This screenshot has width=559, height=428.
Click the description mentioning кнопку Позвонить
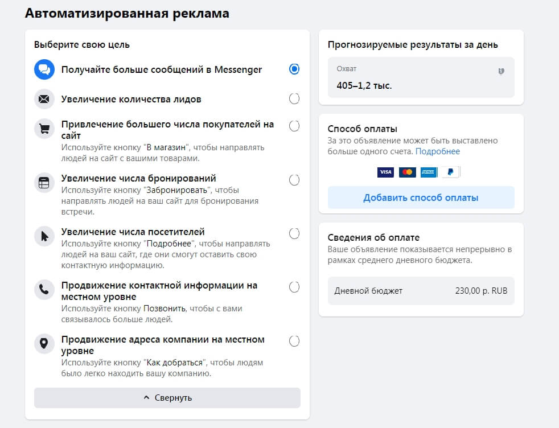[x=151, y=314]
